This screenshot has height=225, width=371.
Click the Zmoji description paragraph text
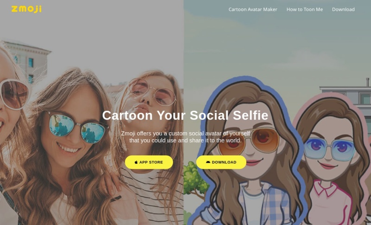(x=185, y=137)
